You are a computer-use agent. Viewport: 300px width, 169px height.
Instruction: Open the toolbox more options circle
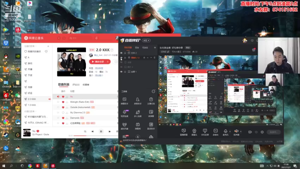pos(153,91)
